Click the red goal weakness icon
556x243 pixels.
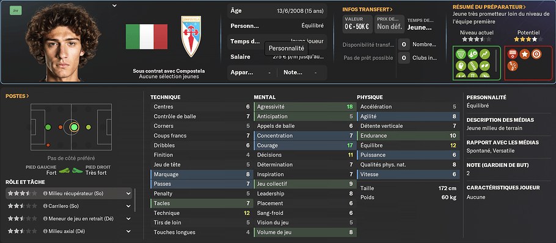[x=513, y=54]
